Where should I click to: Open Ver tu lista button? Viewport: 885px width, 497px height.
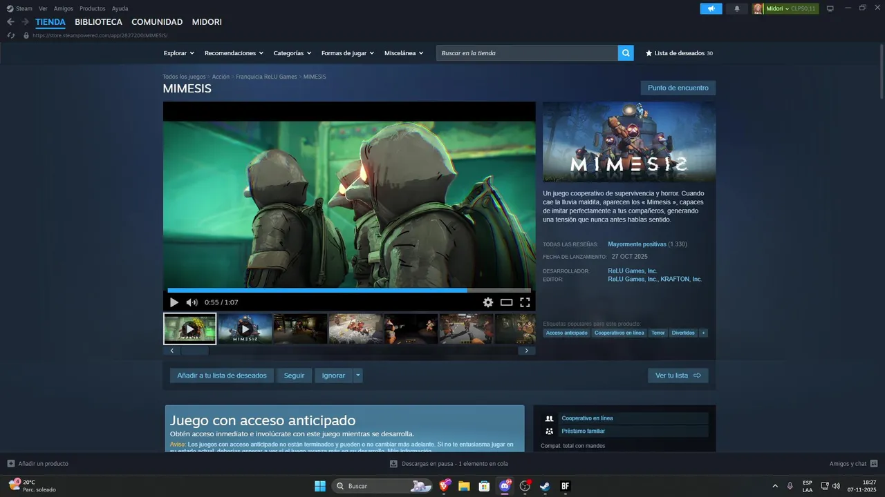pos(678,376)
